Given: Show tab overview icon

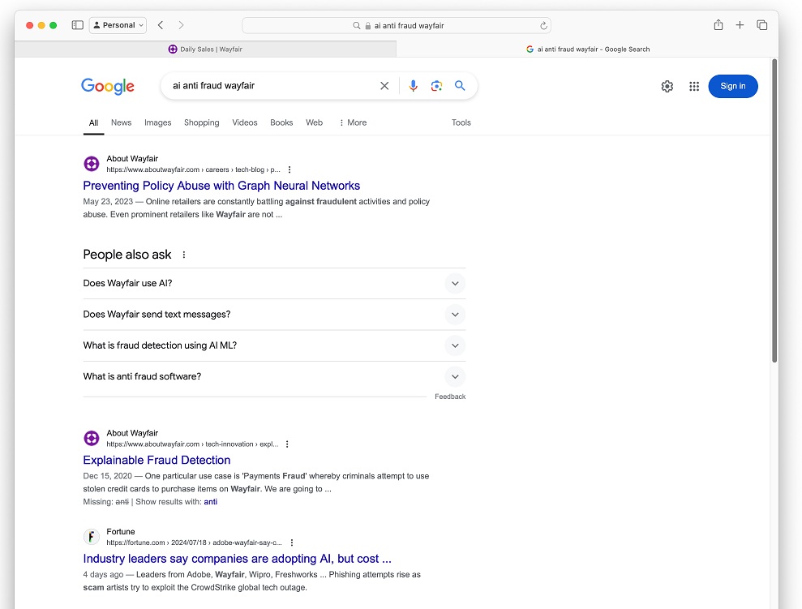Looking at the screenshot, I should [761, 24].
